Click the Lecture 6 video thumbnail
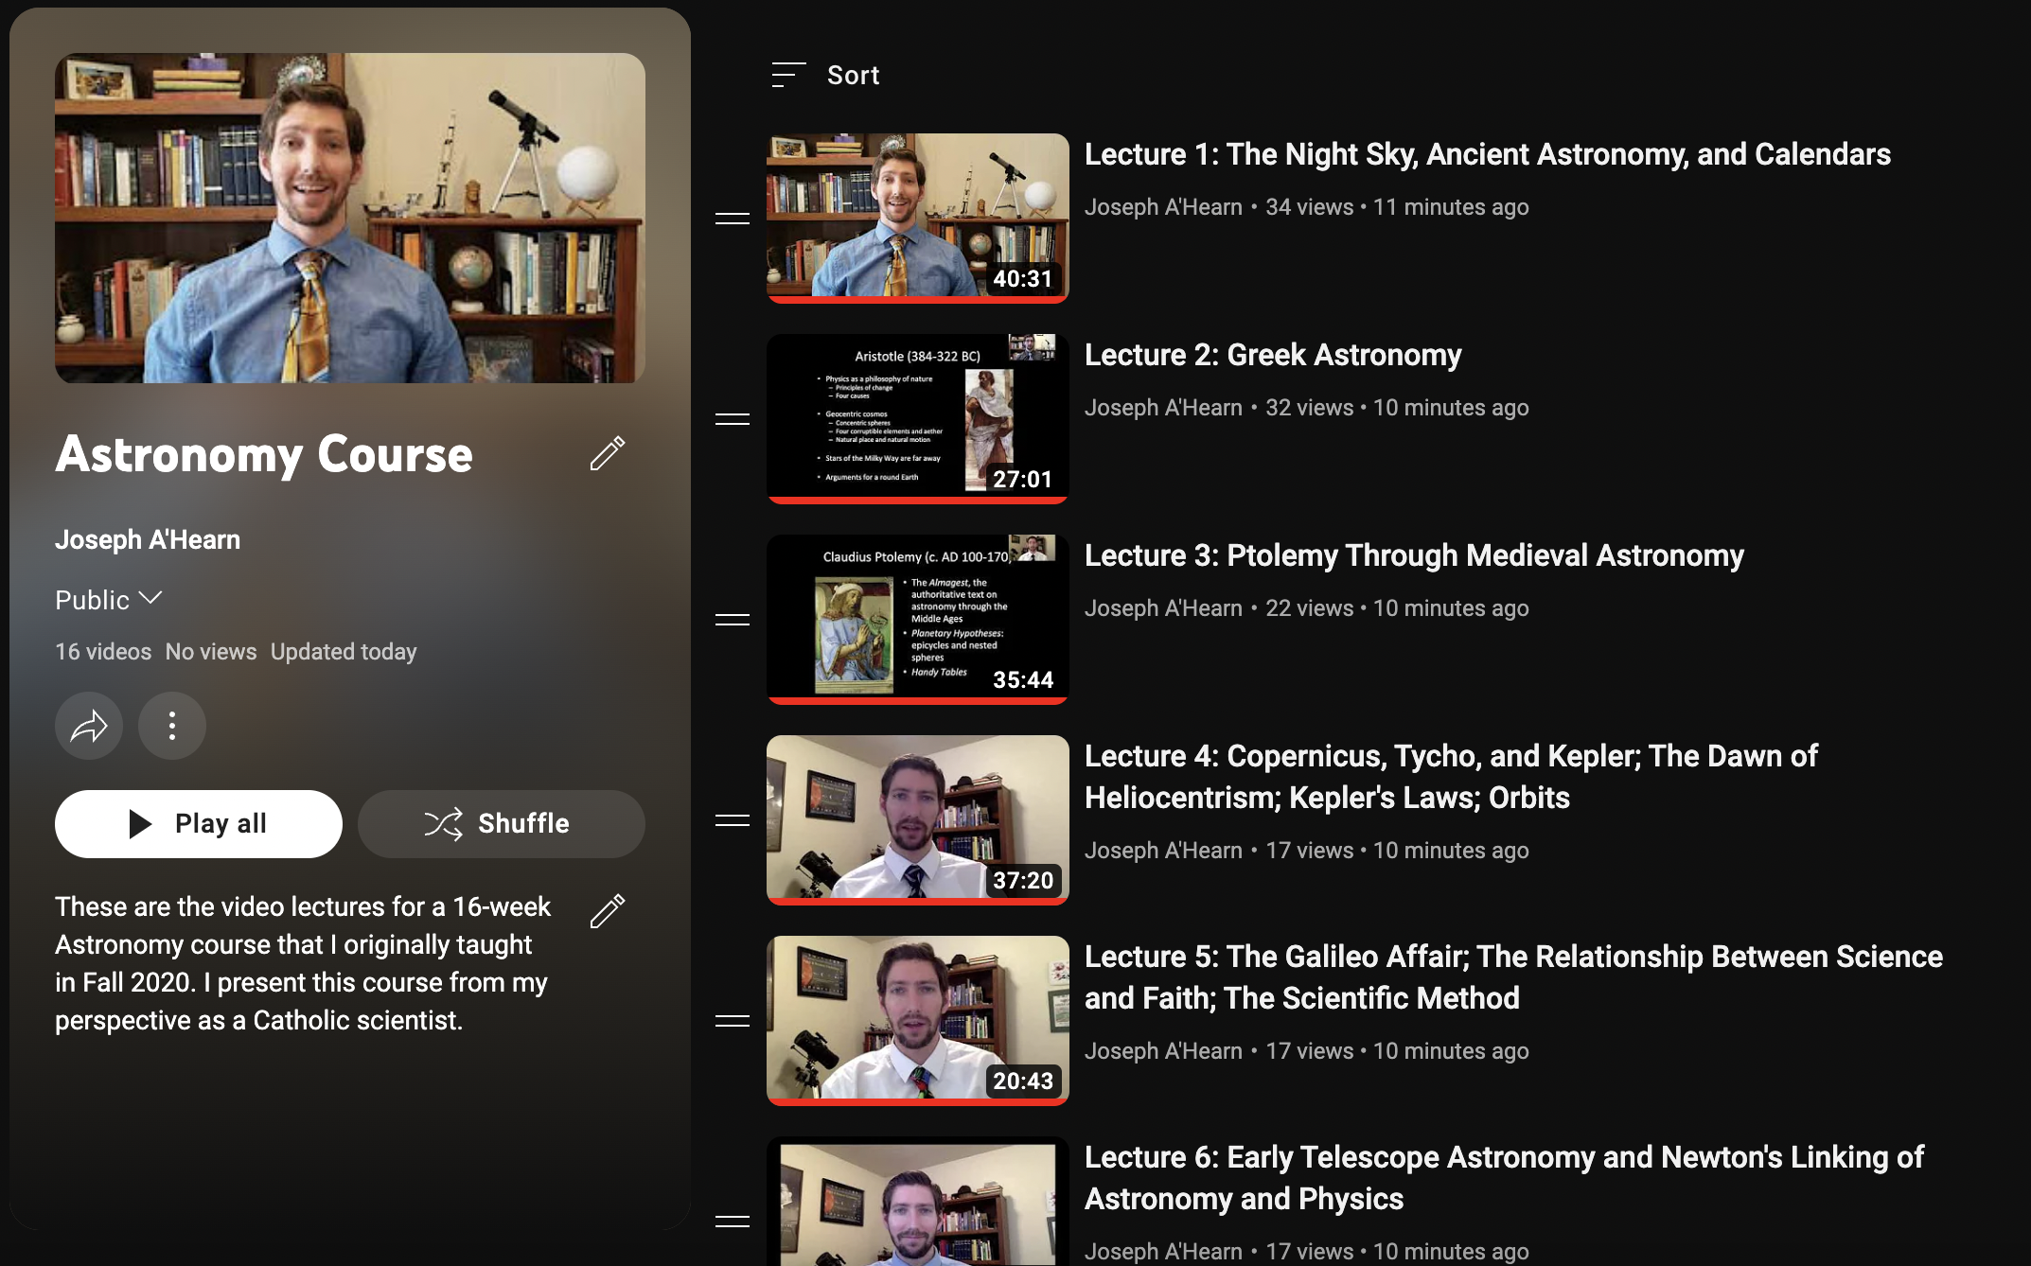This screenshot has height=1266, width=2031. tap(918, 1202)
